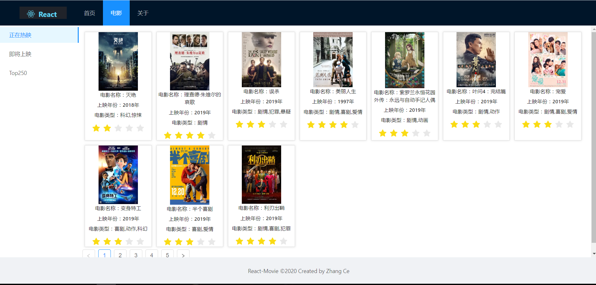The image size is (596, 285).
Task: Go to page 2 in pagination
Action: tap(120, 254)
